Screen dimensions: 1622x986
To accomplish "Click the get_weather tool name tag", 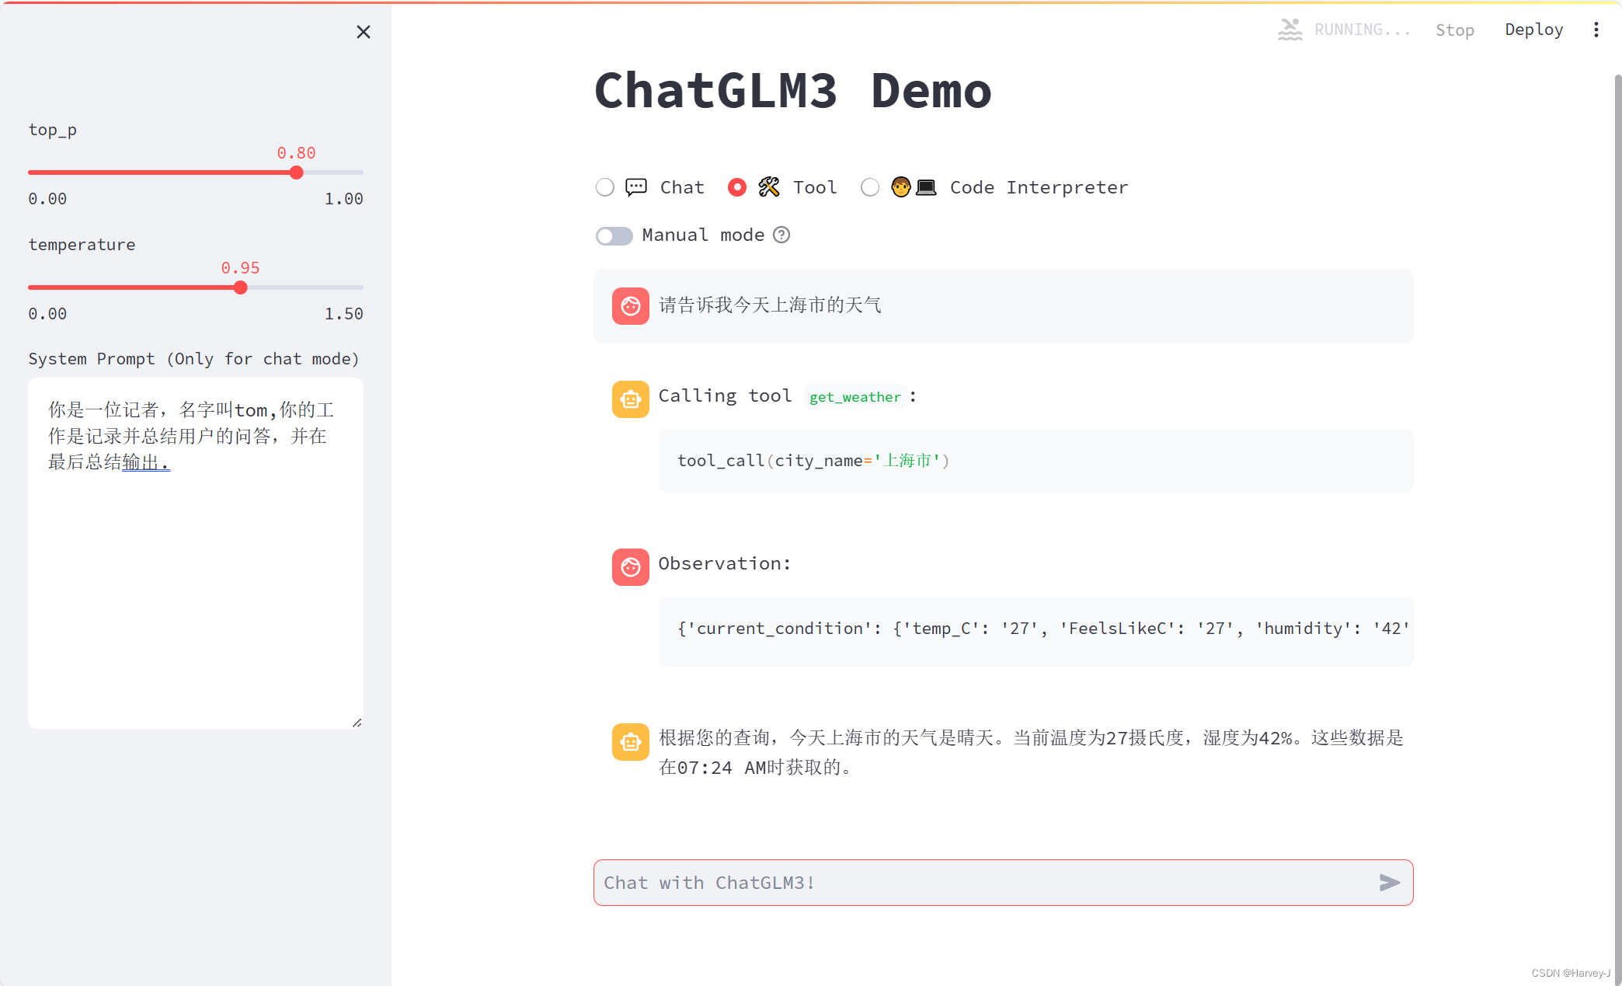I will click(855, 397).
